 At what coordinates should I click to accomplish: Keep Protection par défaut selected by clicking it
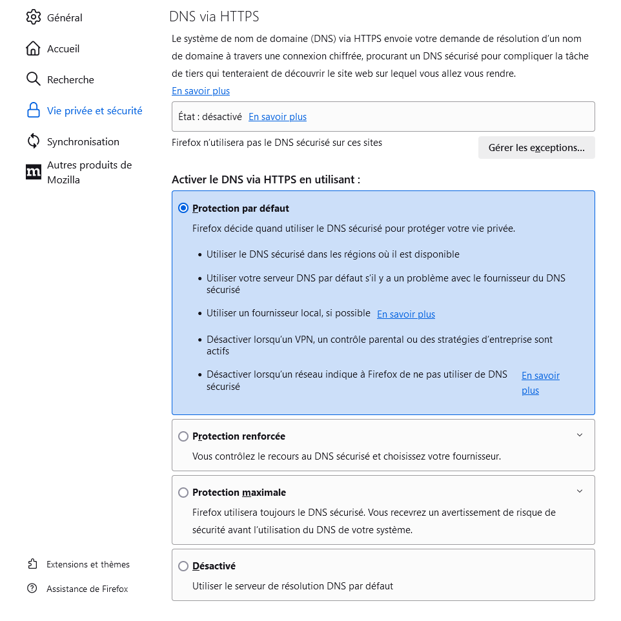[183, 208]
